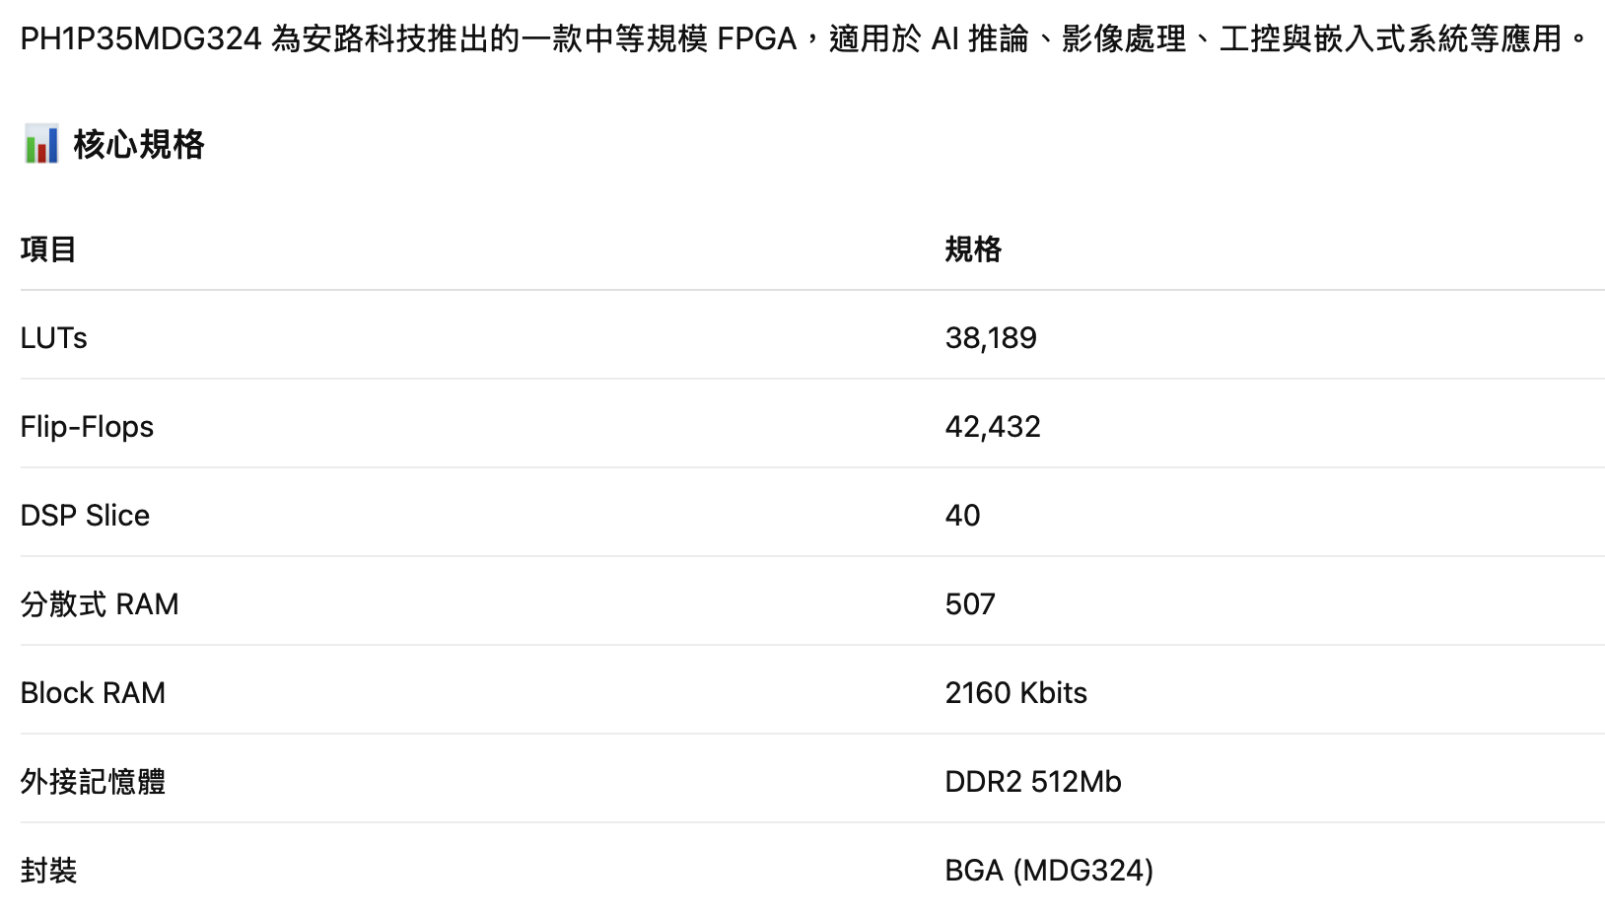Screen dimensions: 1605x917
Task: Click the 項目 column header
Action: click(x=48, y=249)
